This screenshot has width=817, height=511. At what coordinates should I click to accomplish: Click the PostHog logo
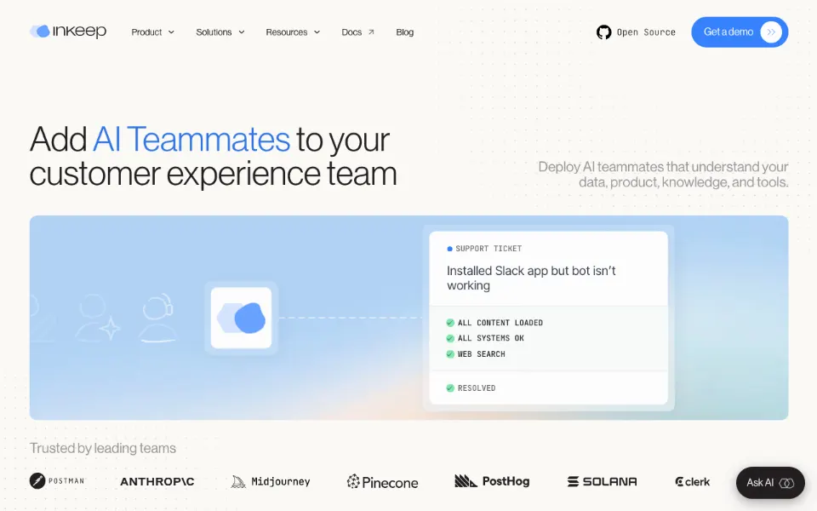click(x=492, y=480)
